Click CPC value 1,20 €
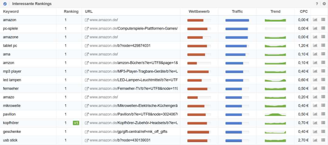 [x=303, y=46]
